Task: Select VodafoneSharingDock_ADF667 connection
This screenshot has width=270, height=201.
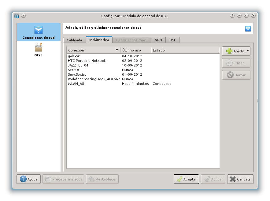Action: [x=143, y=79]
